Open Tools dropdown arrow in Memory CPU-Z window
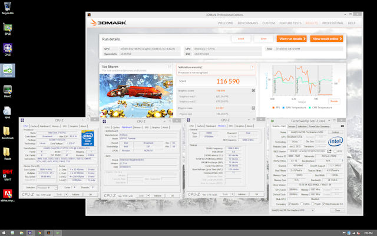377x236 pixels. pos(232,194)
